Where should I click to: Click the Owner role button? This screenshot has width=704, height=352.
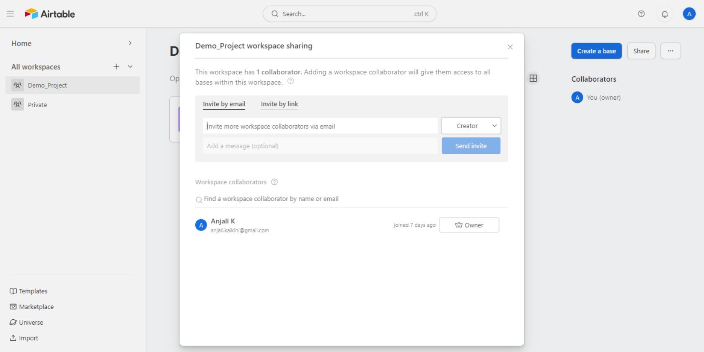pyautogui.click(x=469, y=225)
